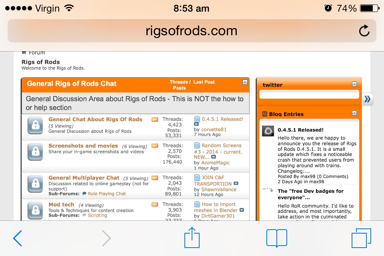Click the 'Rigs of Rods' page heading
This screenshot has height=256, width=384.
click(x=41, y=62)
